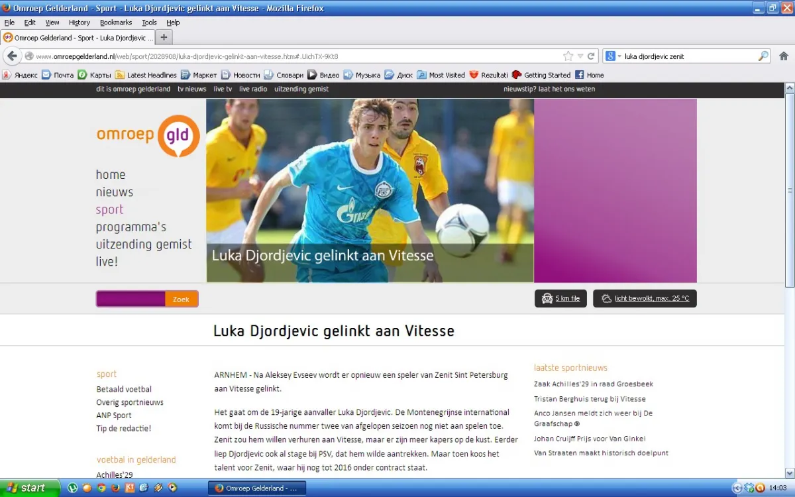Screen dimensions: 795x497
Task: Open the Windows Start menu
Action: (x=32, y=488)
